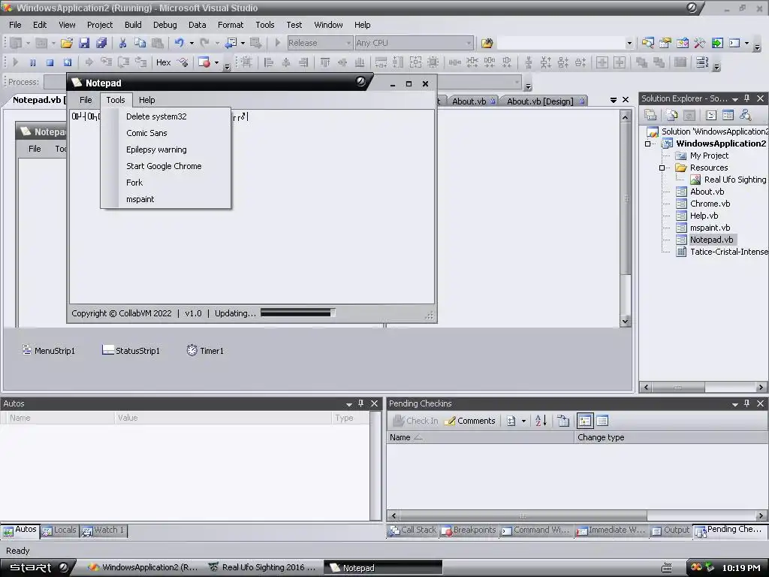Select StatusStrip1 component in tray

(131, 350)
